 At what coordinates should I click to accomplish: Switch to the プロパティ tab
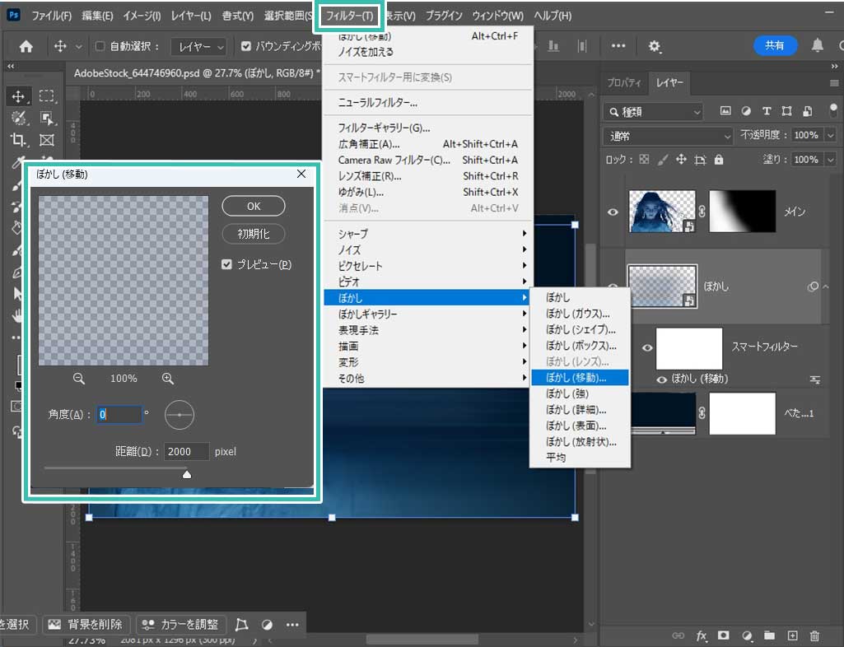pyautogui.click(x=624, y=83)
